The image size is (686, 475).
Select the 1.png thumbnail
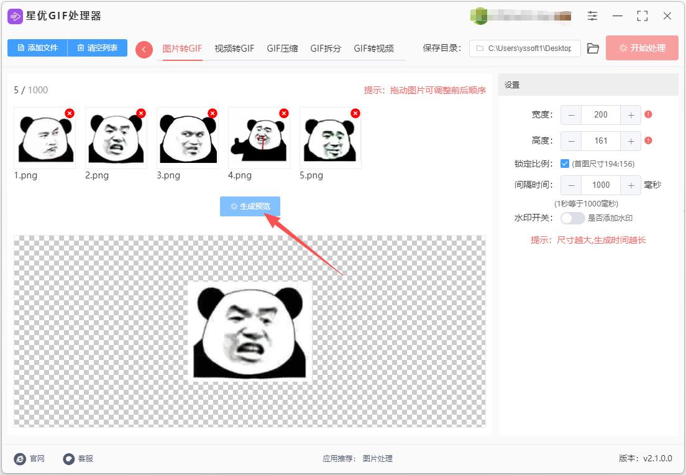pos(45,138)
